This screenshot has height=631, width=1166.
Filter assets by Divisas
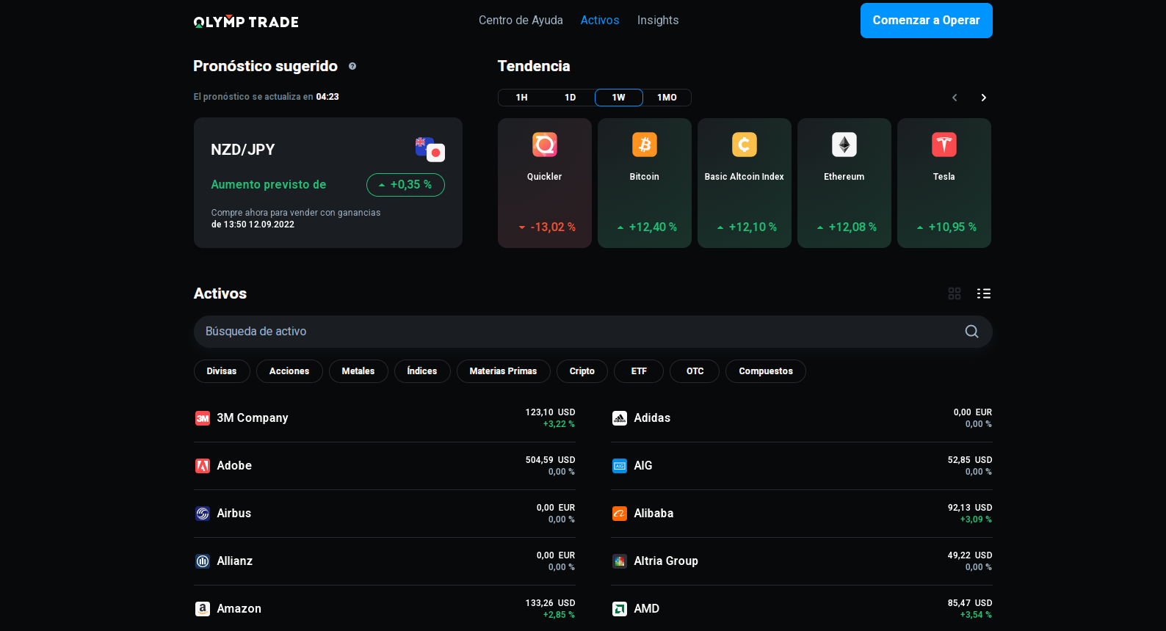[222, 371]
